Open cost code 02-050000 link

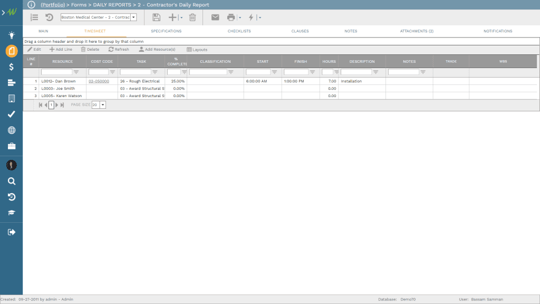click(x=99, y=81)
